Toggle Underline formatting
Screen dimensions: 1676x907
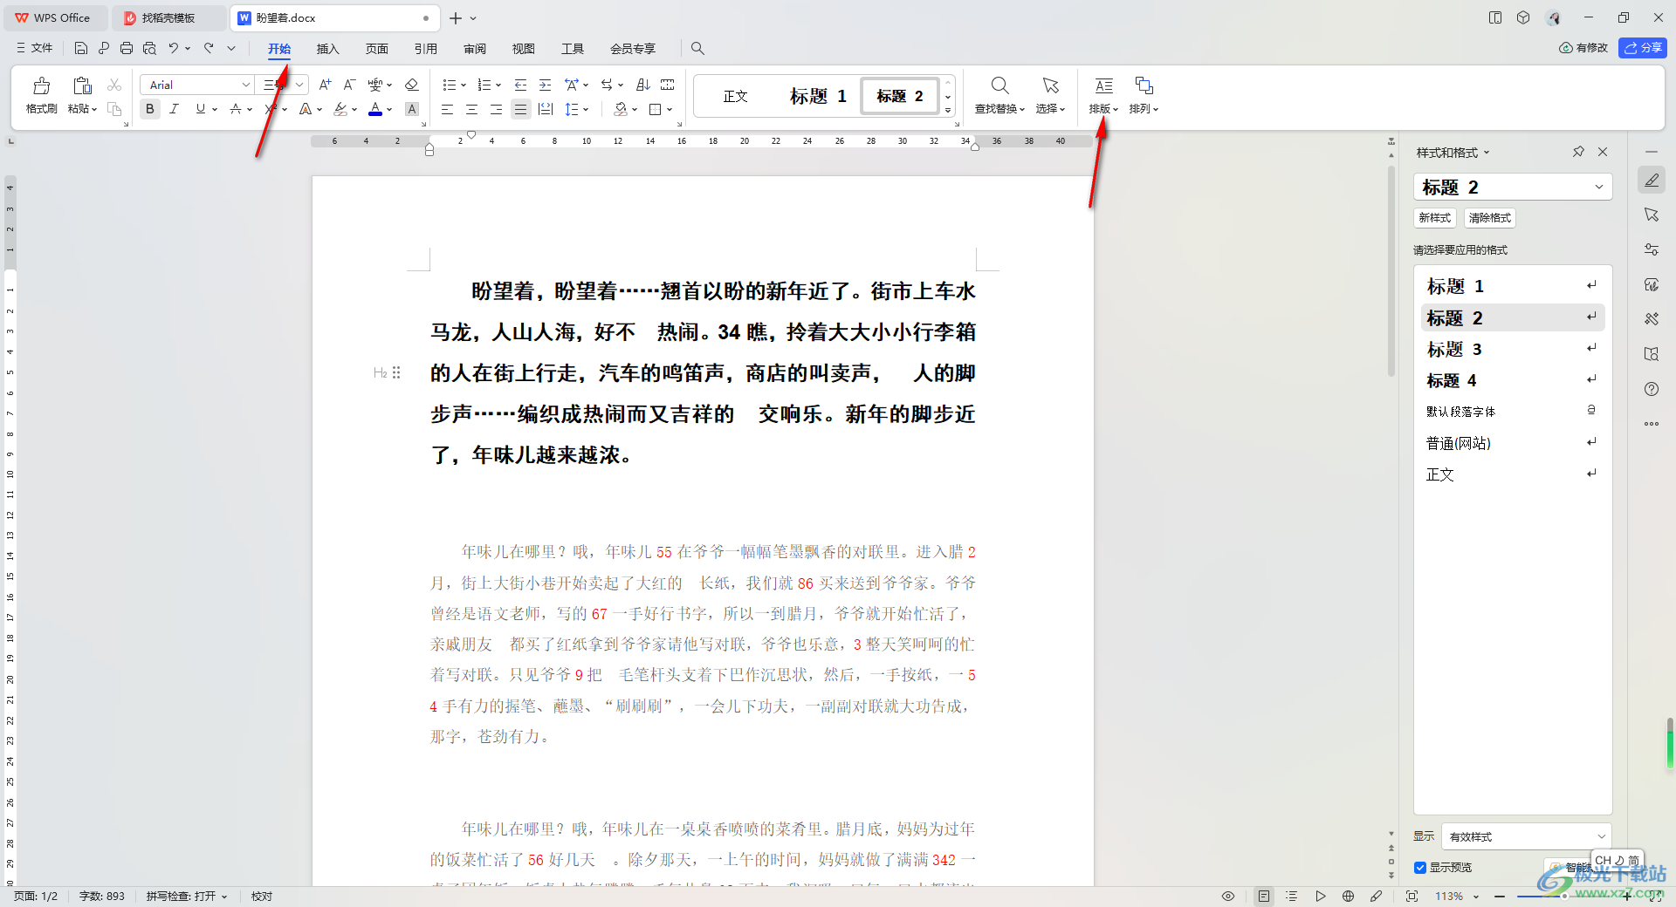coord(201,109)
